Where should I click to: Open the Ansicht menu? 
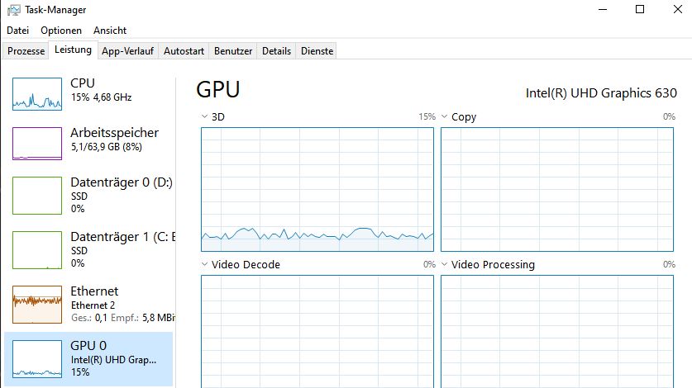[x=110, y=30]
